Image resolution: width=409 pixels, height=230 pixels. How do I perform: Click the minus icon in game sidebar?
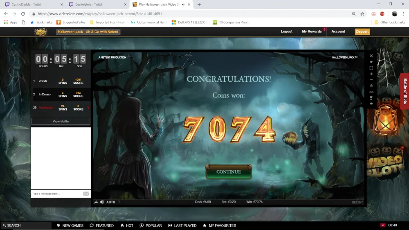[x=371, y=80]
